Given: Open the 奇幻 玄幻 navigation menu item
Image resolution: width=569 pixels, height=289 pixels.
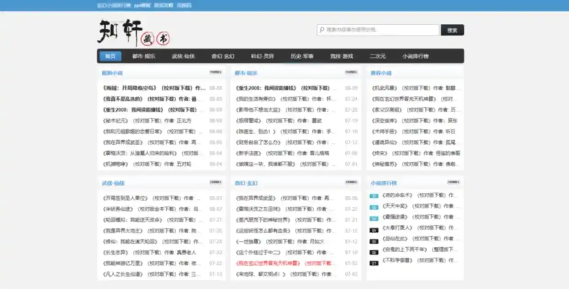Looking at the screenshot, I should [224, 56].
